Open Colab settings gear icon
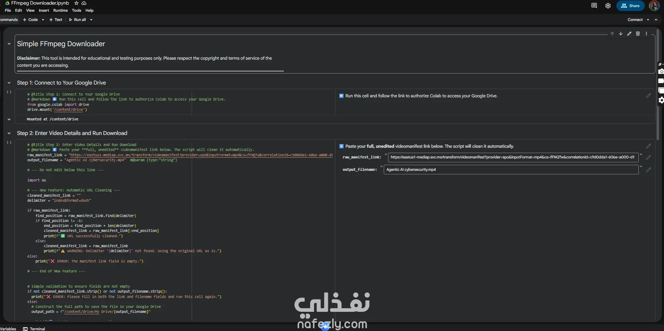The width and height of the screenshot is (664, 331). click(x=608, y=6)
